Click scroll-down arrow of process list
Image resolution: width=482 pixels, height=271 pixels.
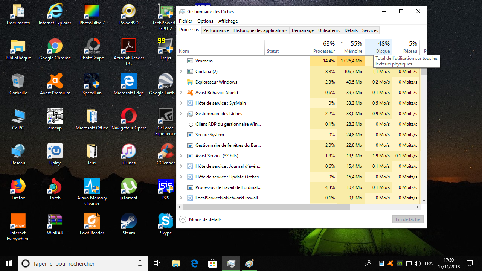[x=424, y=201]
